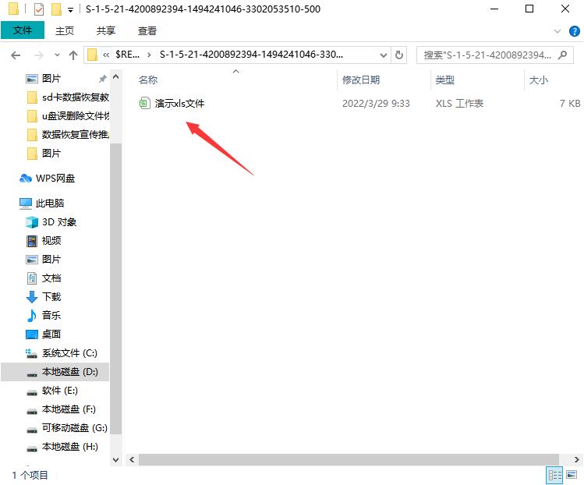584x485 pixels.
Task: Click the 7 KB size cell
Action: (570, 103)
